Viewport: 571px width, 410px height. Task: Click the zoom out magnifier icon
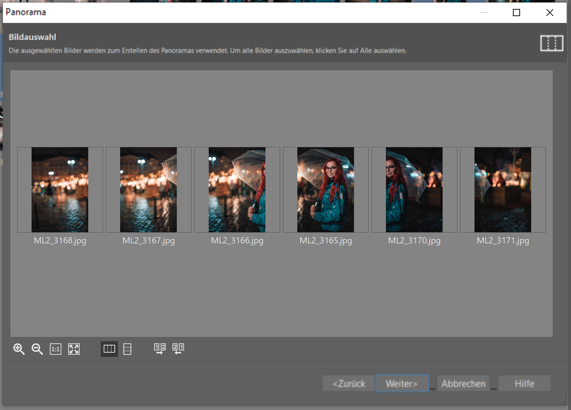[x=37, y=349]
